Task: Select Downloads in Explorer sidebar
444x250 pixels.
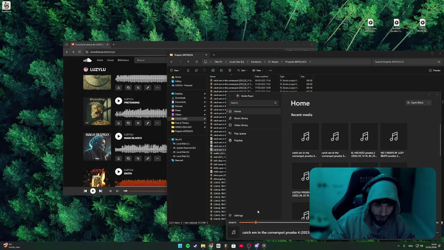Action: pos(180,98)
